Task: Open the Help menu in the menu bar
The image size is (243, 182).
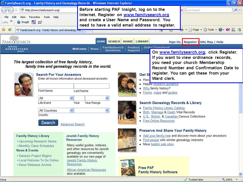Action: [56, 17]
